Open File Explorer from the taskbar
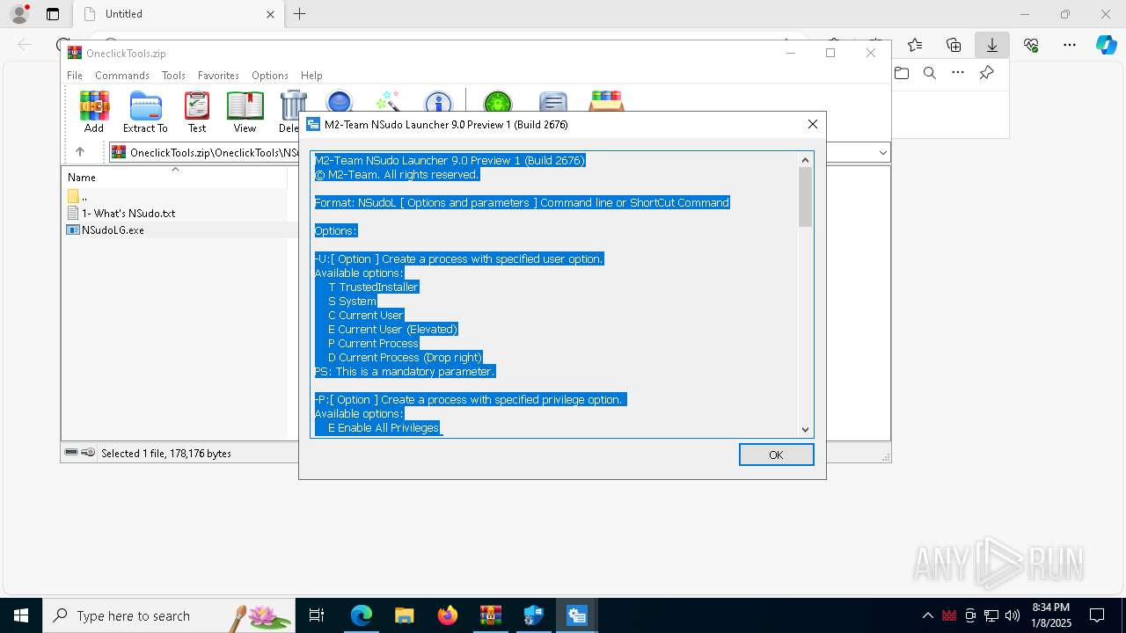Screen dimensions: 1126x633 point(404,615)
